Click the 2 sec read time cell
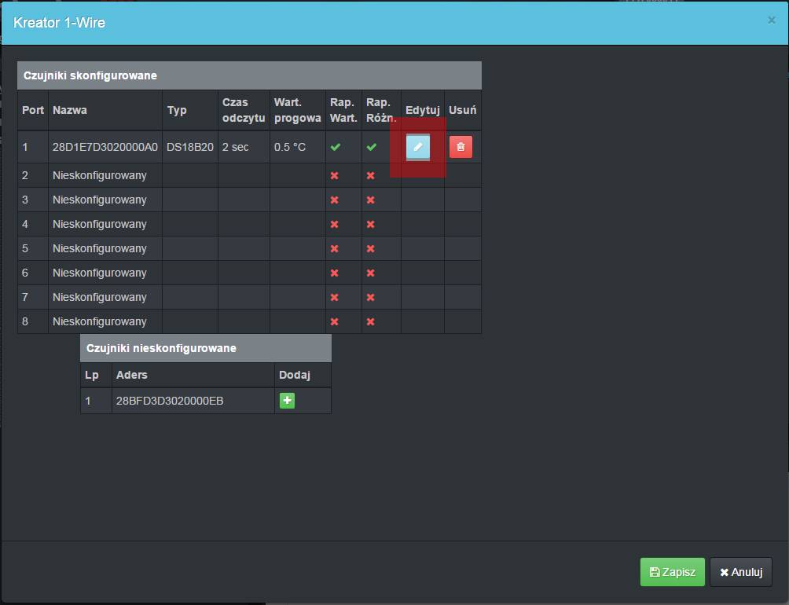This screenshot has height=605, width=789. coord(235,147)
